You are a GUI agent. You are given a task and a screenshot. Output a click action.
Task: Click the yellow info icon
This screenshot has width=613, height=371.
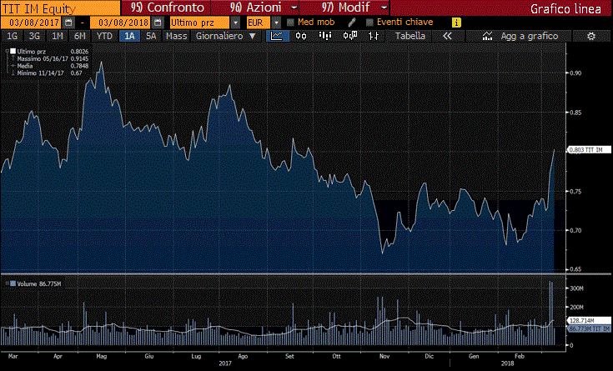[456, 23]
